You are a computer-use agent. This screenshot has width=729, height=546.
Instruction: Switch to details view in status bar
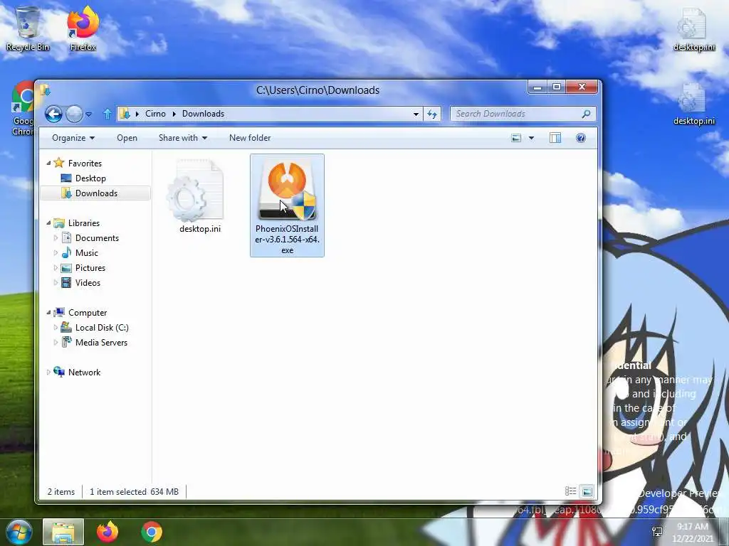click(570, 491)
